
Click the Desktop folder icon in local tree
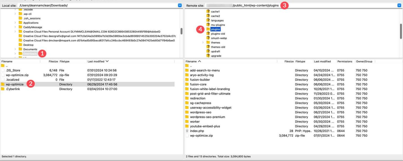coord(21,45)
